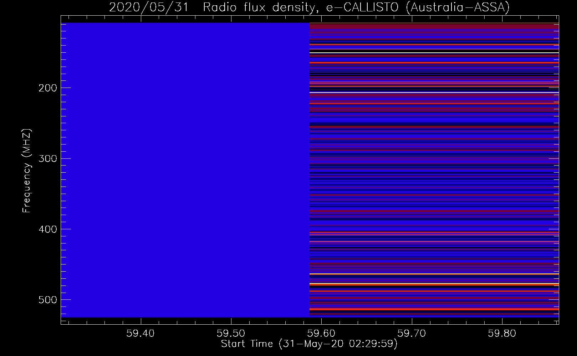Click the plot title 'Radio flux density, e-CALLISTO (Australia-ASSA)'

click(x=356, y=7)
